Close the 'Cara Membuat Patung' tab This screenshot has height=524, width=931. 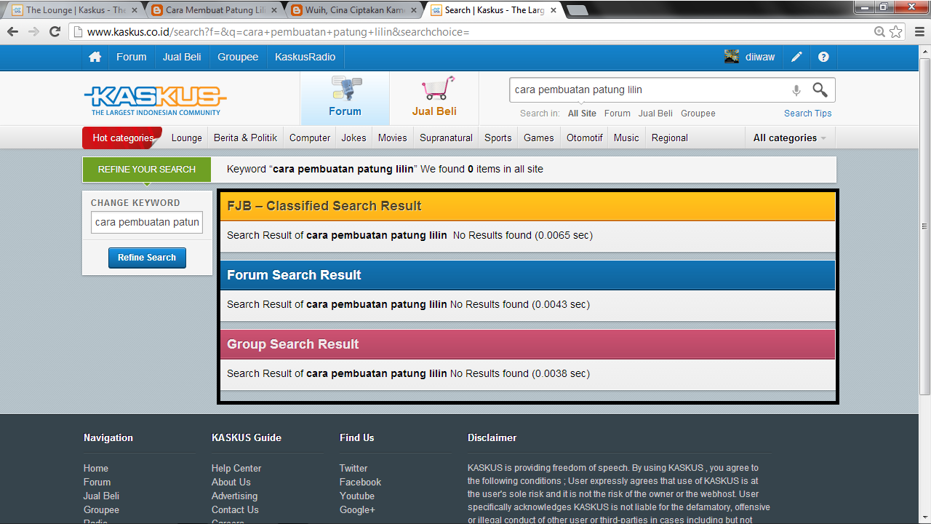pyautogui.click(x=273, y=10)
